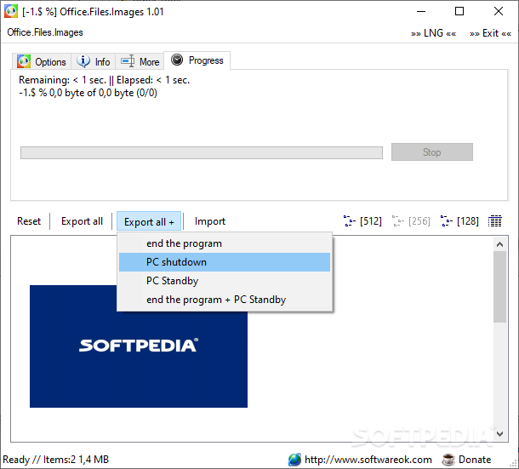Screen dimensions: 519x469
Task: Switch to the Info tab
Action: (x=94, y=61)
